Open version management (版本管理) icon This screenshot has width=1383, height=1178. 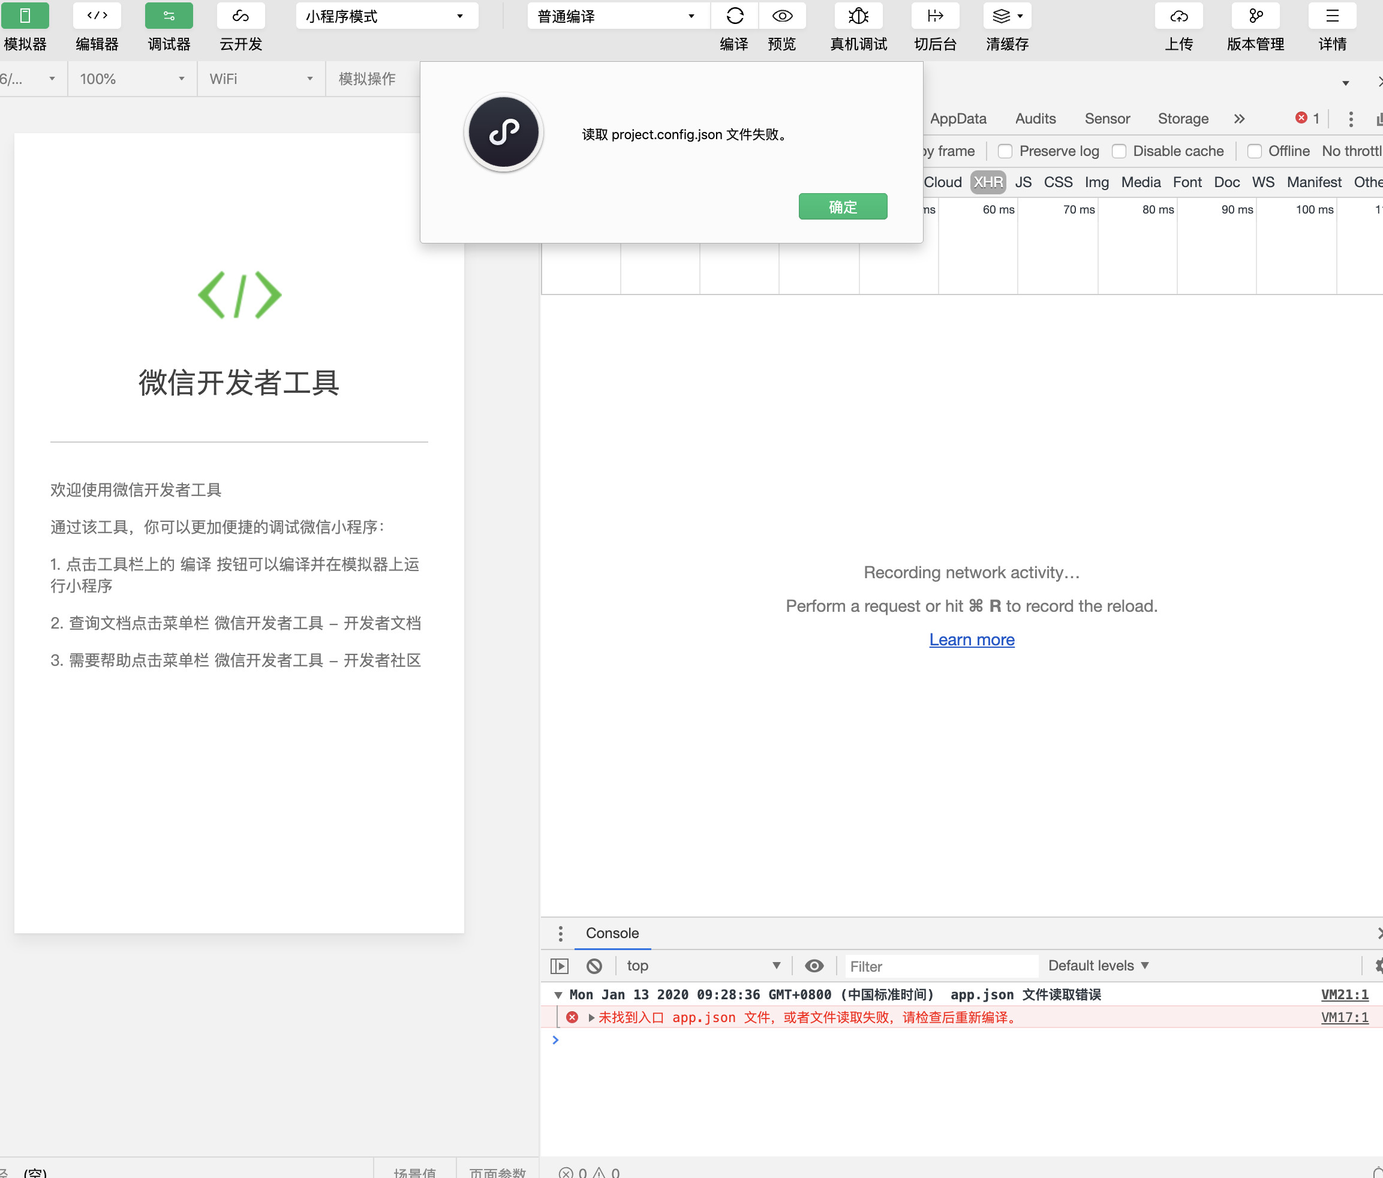1255,16
